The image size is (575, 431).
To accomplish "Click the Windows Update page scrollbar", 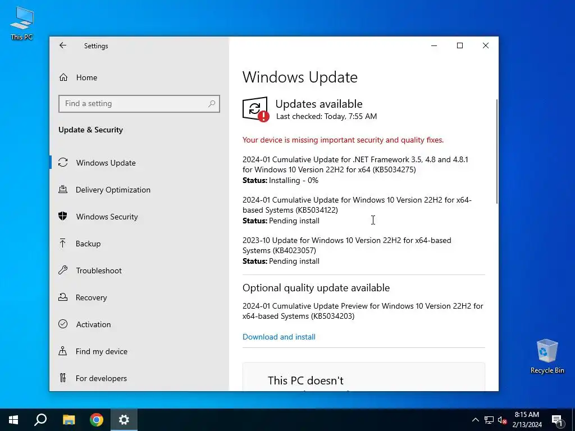I will [497, 152].
